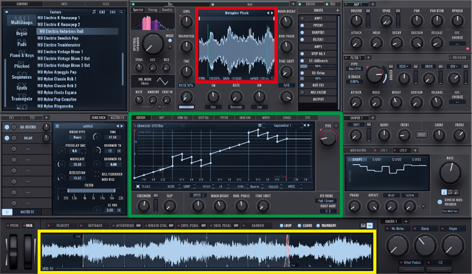The height and width of the screenshot is (274, 472).
Task: Open the ROOM TYPE dropdown showing Room
Action: 77,137
